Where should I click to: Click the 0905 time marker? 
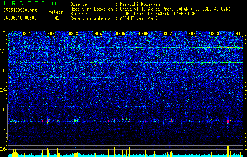tap(121, 34)
